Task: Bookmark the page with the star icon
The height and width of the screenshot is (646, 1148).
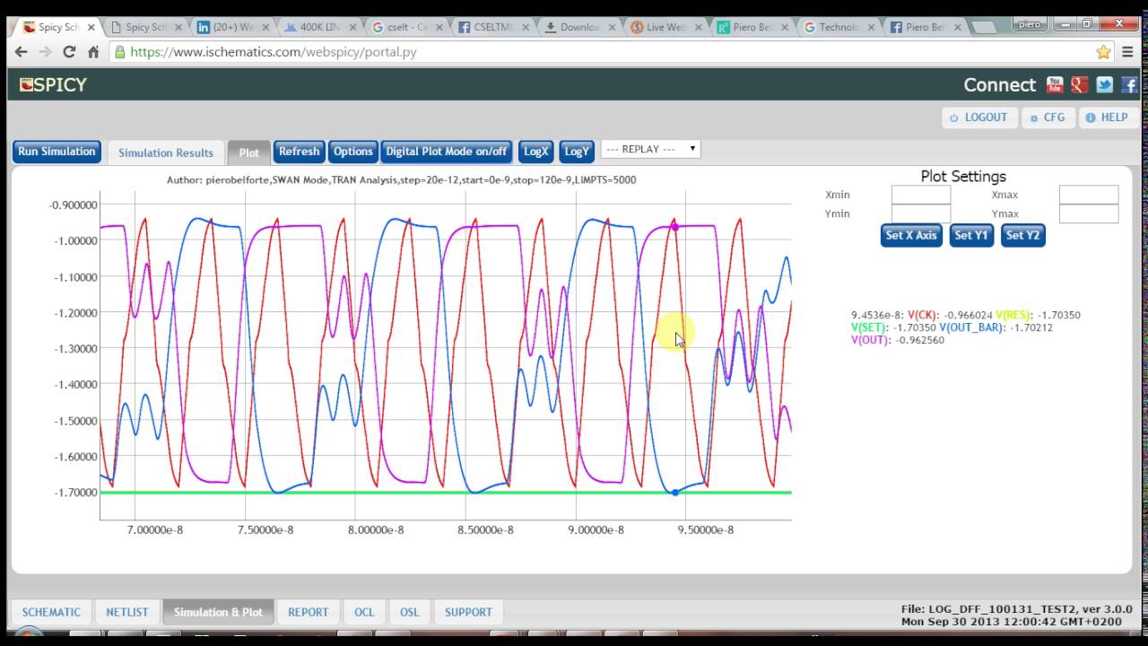Action: click(x=1103, y=52)
